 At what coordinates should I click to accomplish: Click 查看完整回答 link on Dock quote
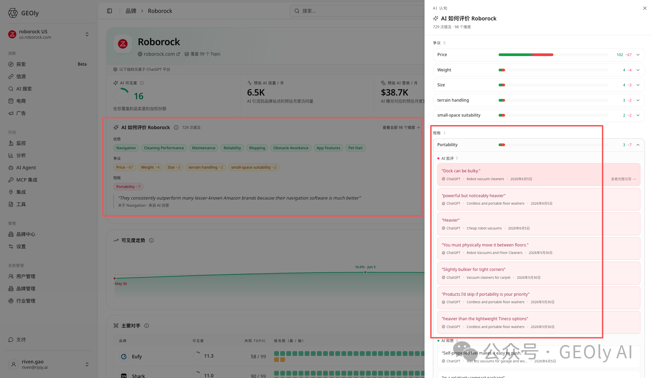pos(623,179)
